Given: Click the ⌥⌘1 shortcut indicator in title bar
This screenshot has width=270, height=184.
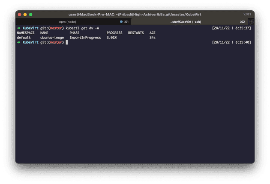Looking at the screenshot, I should coord(246,14).
